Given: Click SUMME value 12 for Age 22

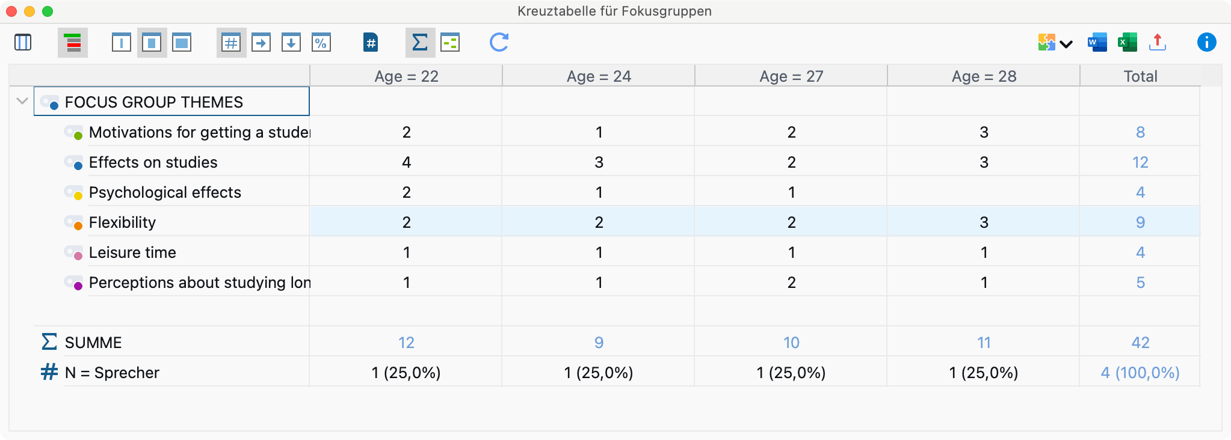Looking at the screenshot, I should pyautogui.click(x=406, y=343).
